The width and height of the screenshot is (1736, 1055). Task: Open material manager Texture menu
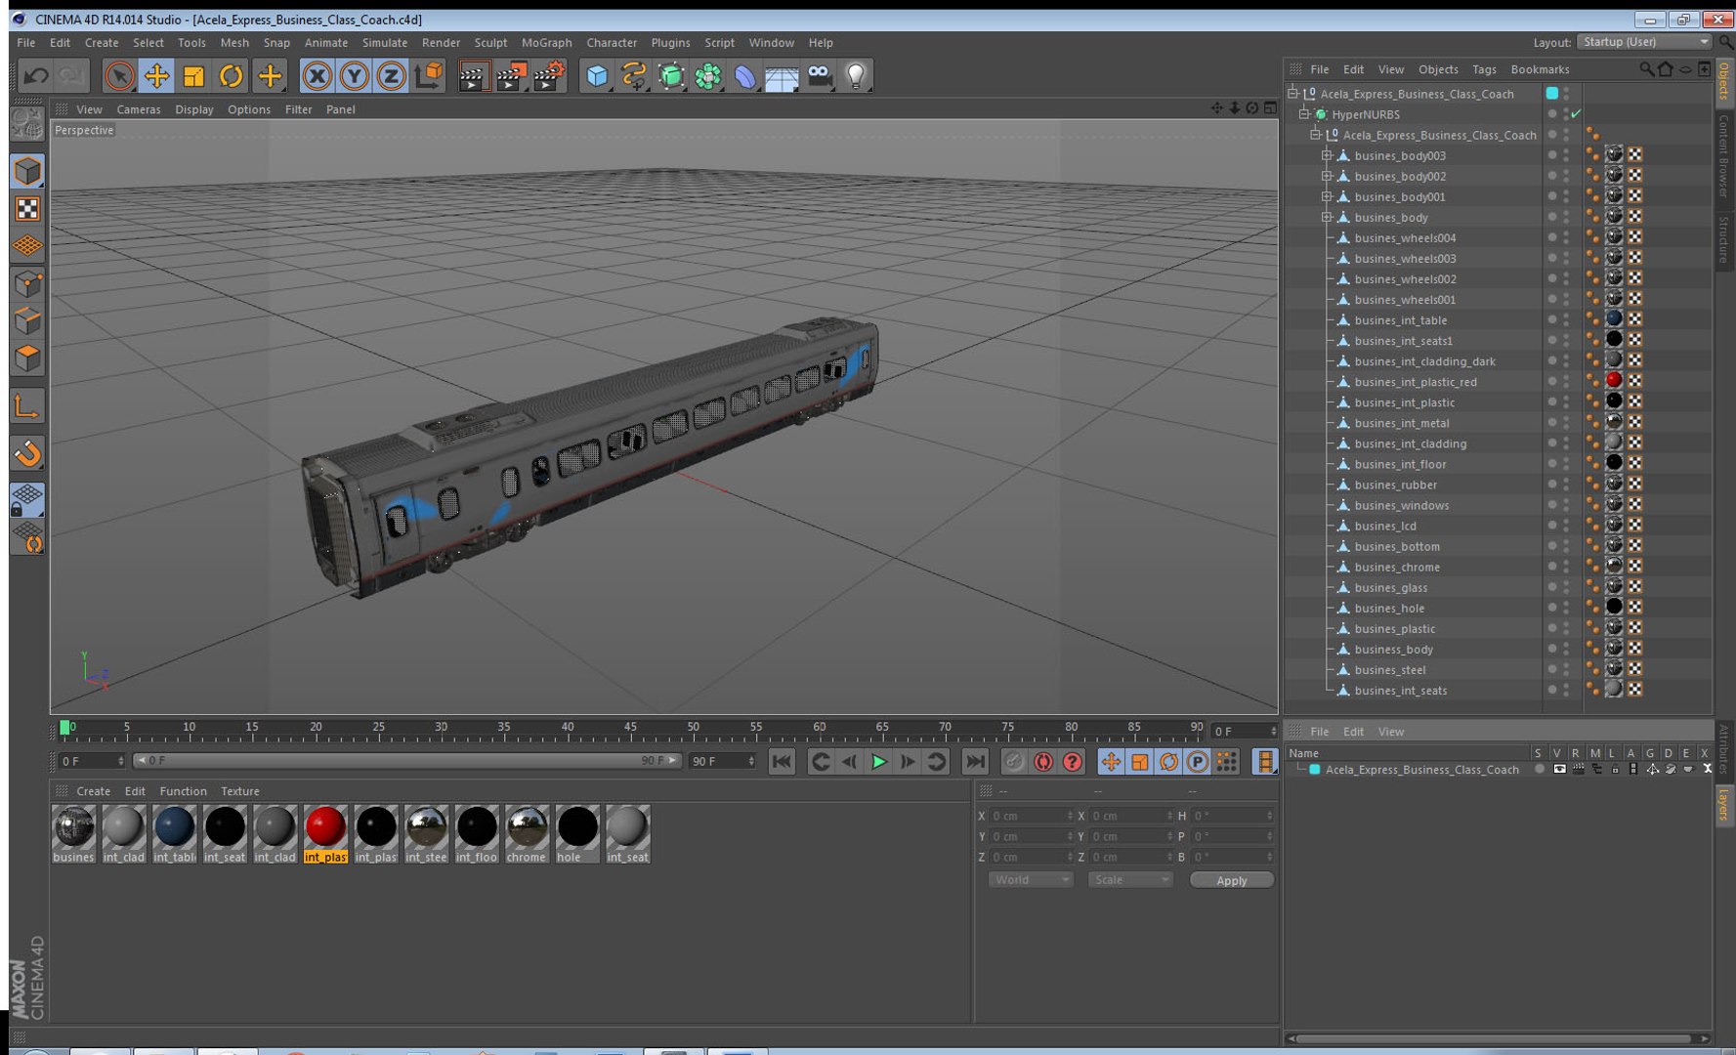click(239, 791)
